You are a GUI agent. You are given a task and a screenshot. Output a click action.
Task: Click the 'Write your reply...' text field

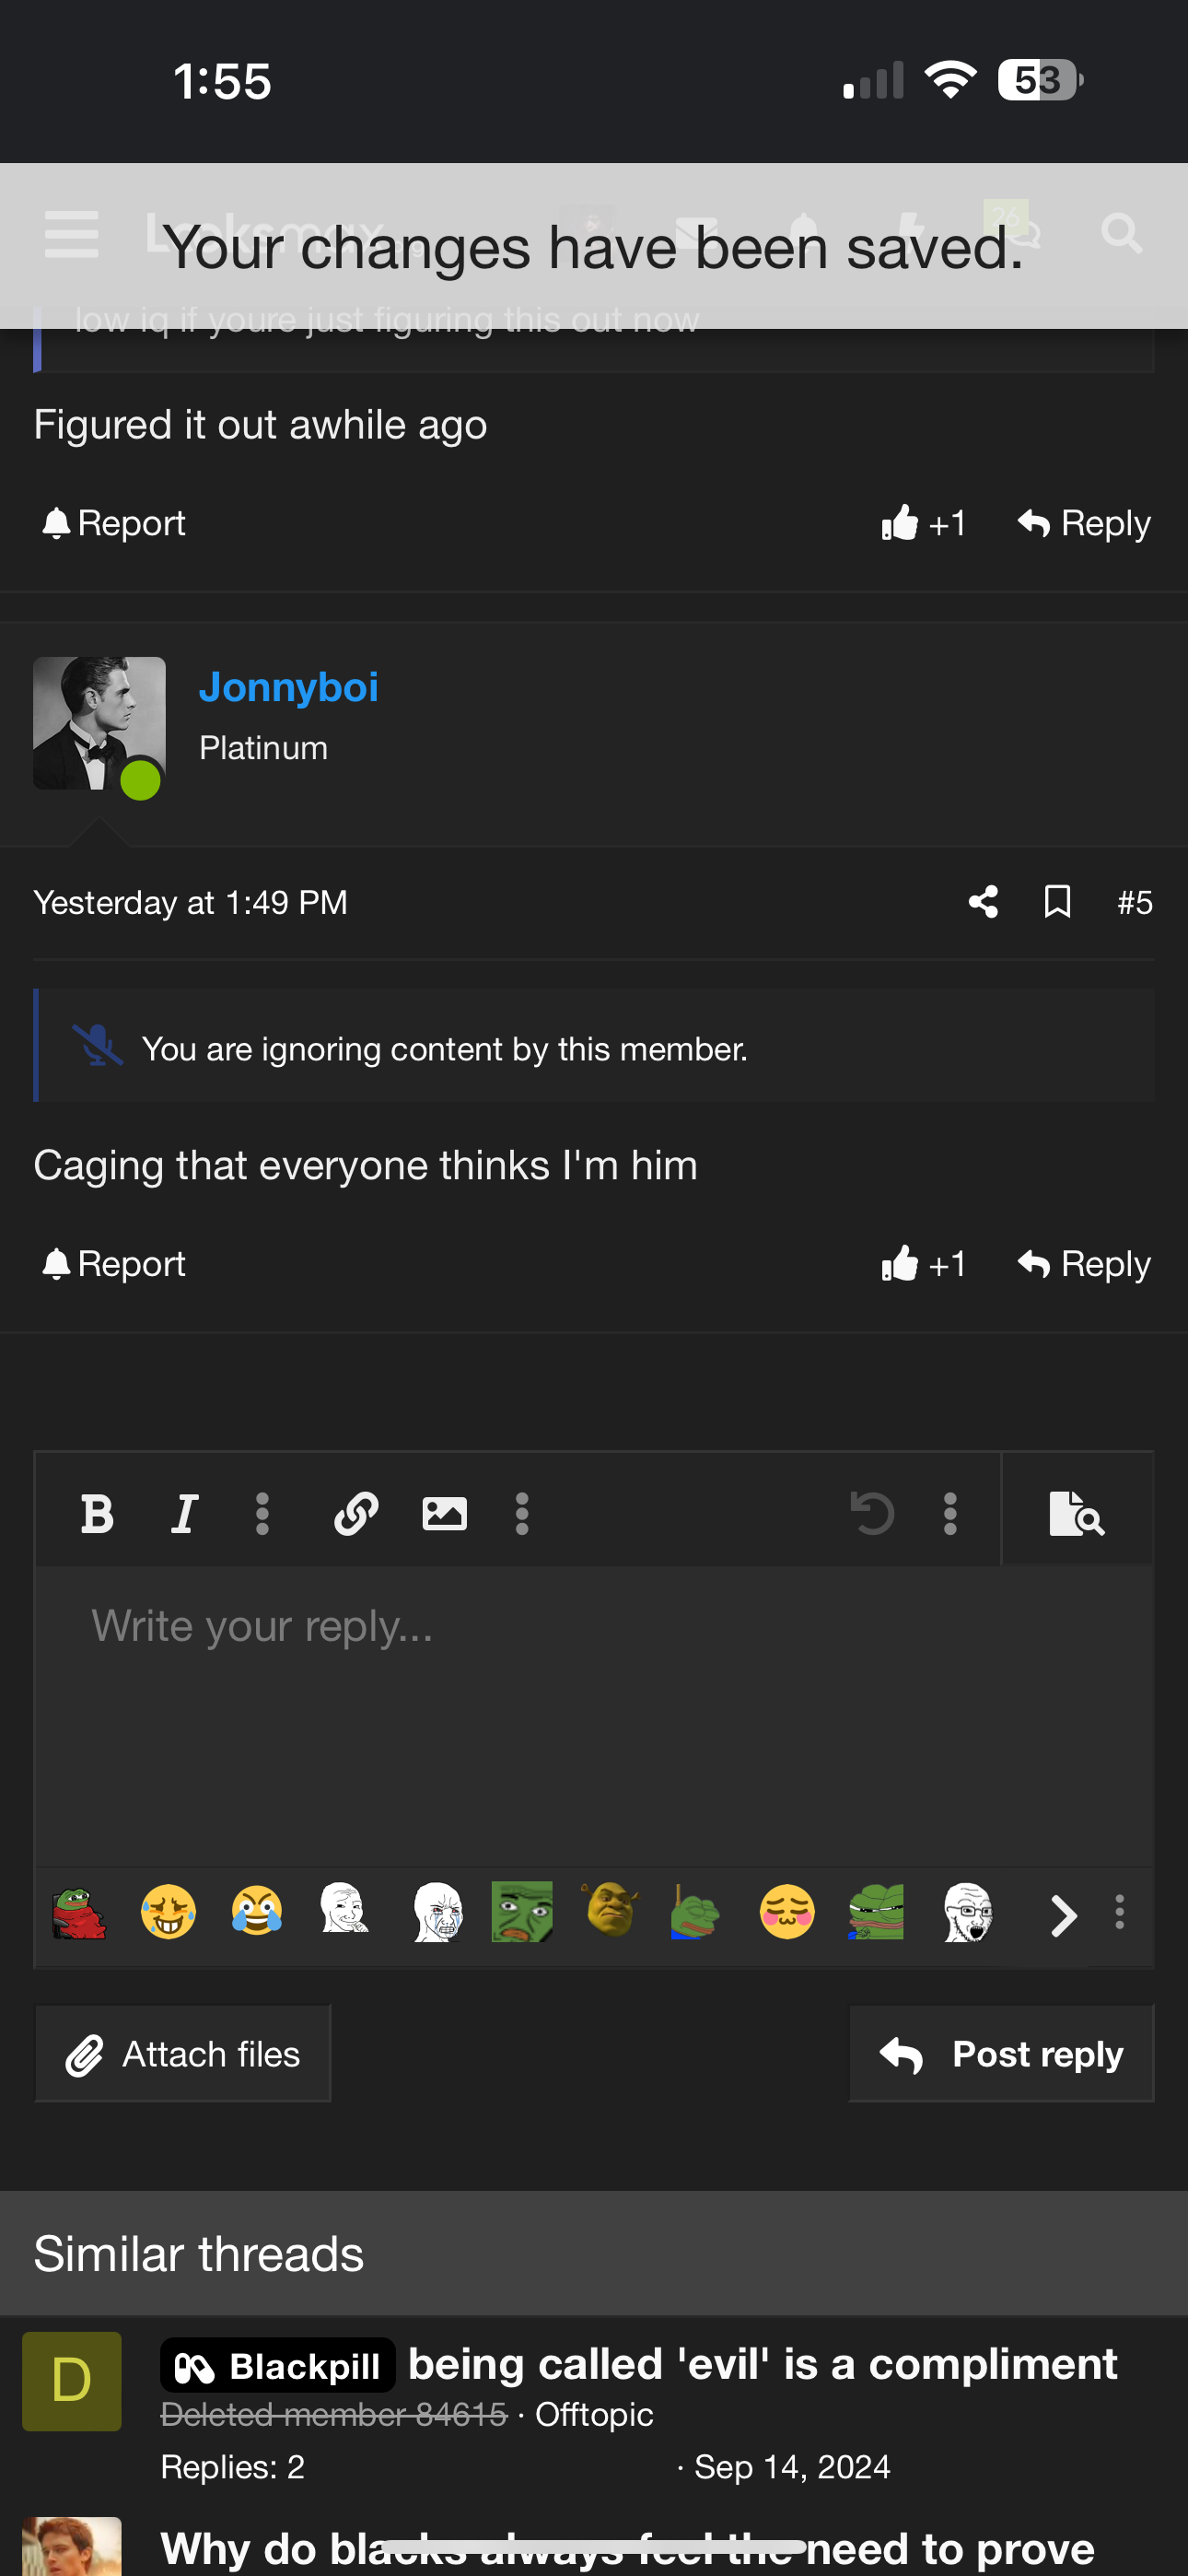594,1715
